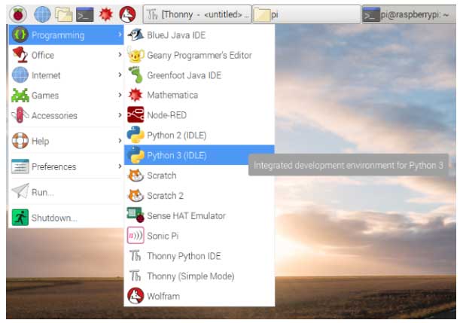The height and width of the screenshot is (323, 463).
Task: Launch the Sonic Pi icon
Action: (x=136, y=236)
